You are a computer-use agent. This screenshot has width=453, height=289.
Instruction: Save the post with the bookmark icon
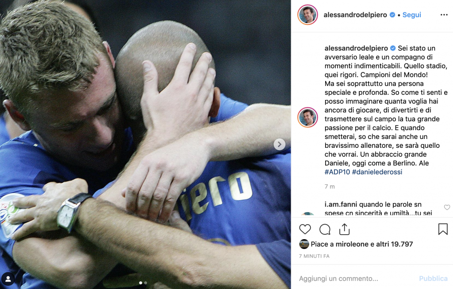tap(443, 229)
